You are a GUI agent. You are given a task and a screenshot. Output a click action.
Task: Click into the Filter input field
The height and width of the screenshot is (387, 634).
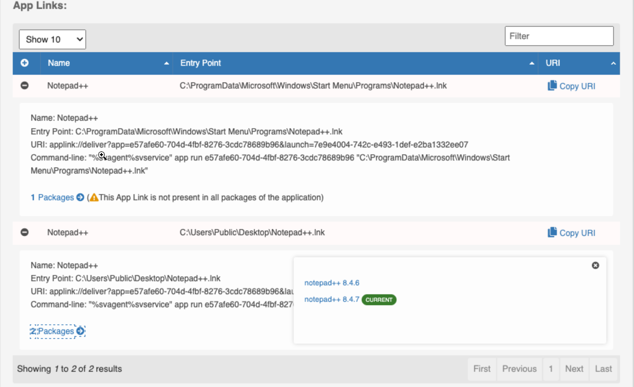pos(559,36)
